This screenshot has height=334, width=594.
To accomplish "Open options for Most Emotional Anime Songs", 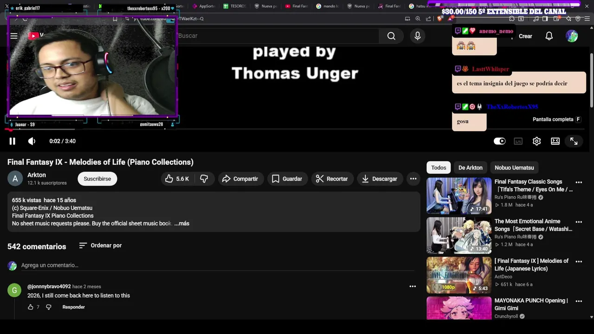I will click(x=579, y=222).
